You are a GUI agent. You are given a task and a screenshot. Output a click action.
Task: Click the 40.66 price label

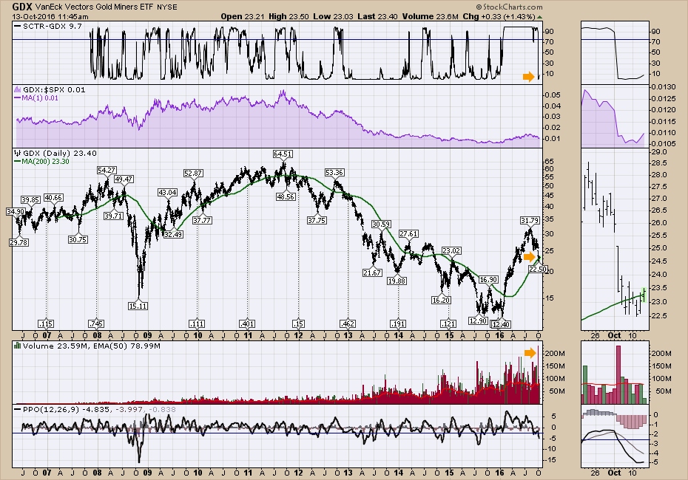[53, 198]
